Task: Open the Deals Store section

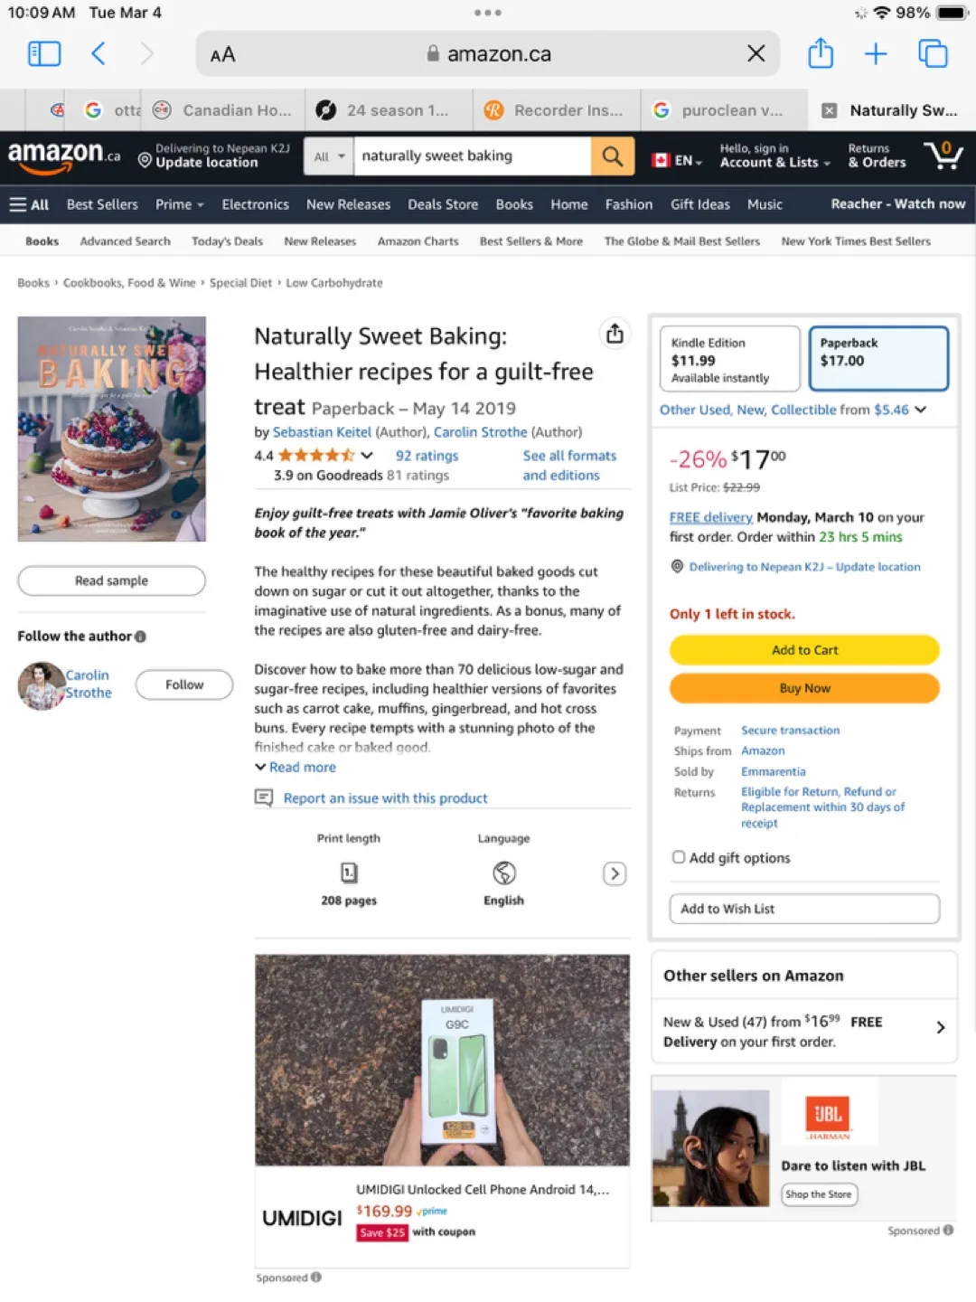Action: click(x=443, y=204)
